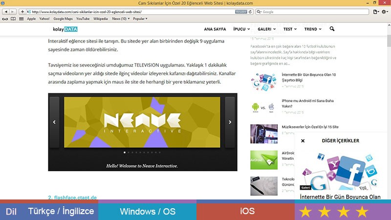Expand the GALERİ menu
The image size is (391, 220).
(x=266, y=29)
